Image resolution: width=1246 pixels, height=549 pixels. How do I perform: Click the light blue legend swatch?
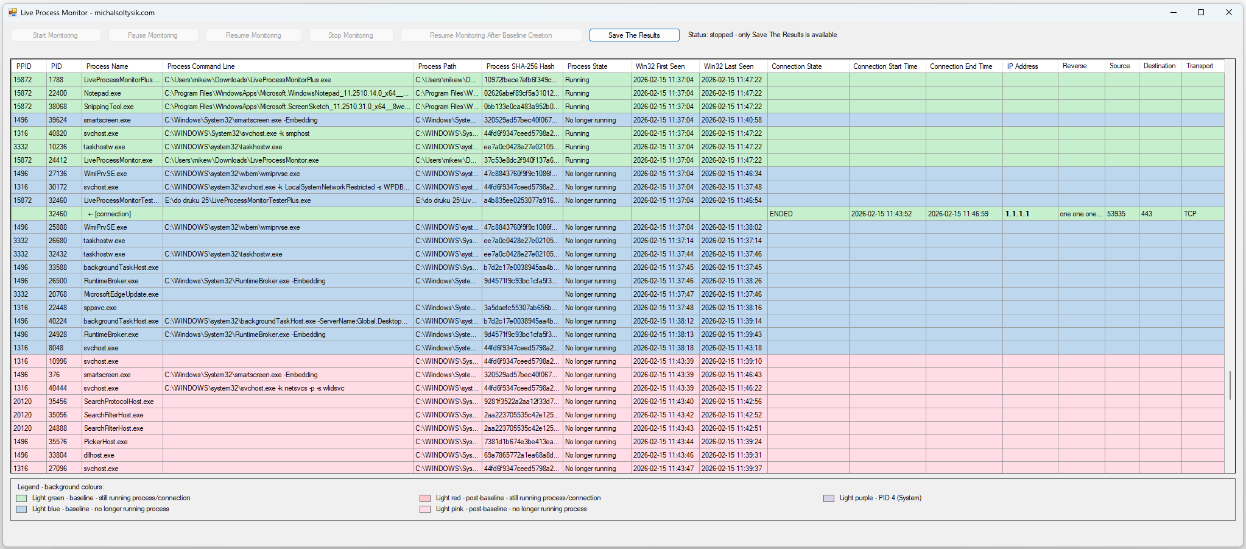pyautogui.click(x=22, y=509)
